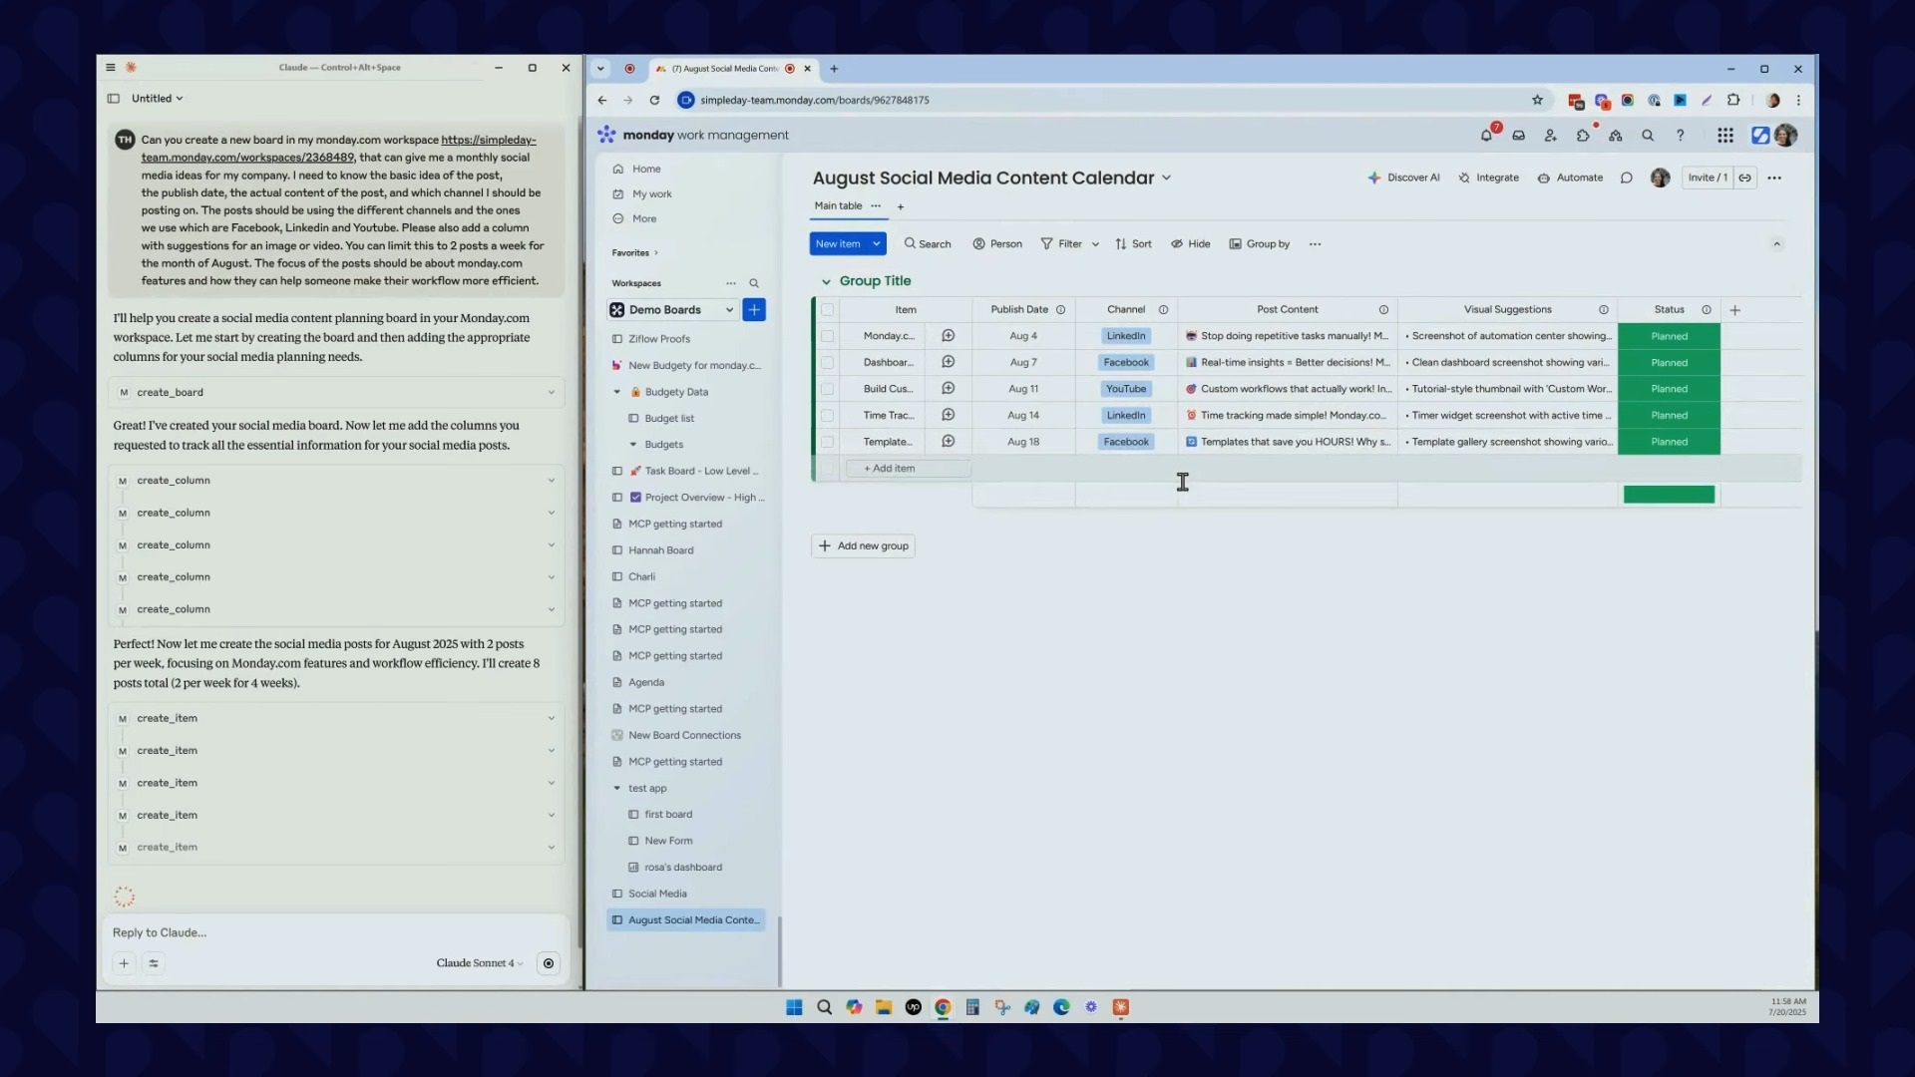Click the Channel column info icon
This screenshot has width=1915, height=1077.
click(1163, 310)
